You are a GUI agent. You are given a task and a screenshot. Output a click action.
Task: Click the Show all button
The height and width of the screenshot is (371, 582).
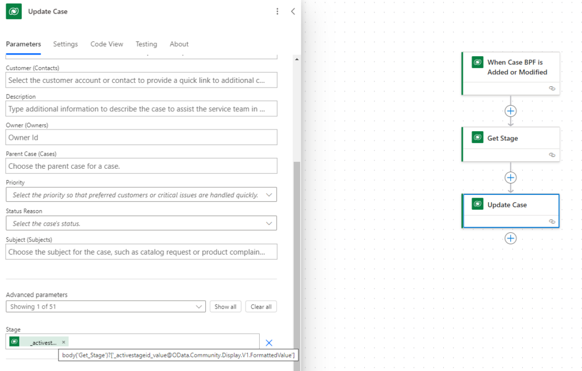coord(225,307)
